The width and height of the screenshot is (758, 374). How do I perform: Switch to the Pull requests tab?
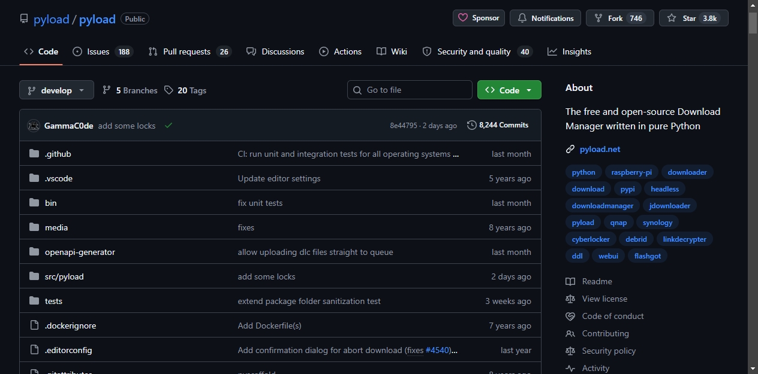(189, 51)
